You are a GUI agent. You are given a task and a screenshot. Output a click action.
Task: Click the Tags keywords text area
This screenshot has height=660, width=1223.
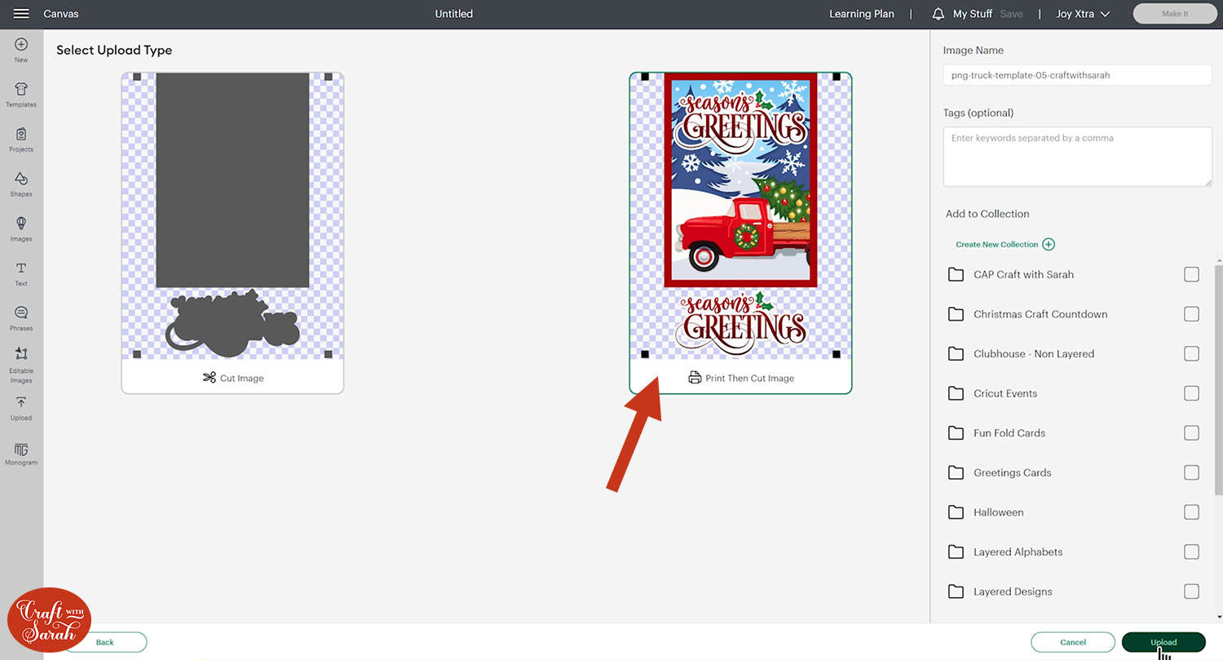pyautogui.click(x=1078, y=156)
